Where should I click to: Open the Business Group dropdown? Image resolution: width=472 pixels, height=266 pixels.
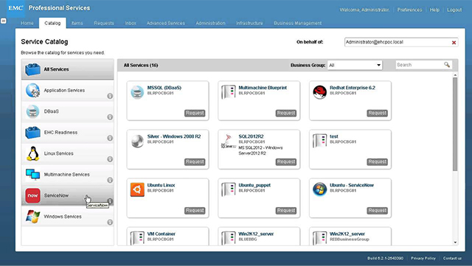355,65
